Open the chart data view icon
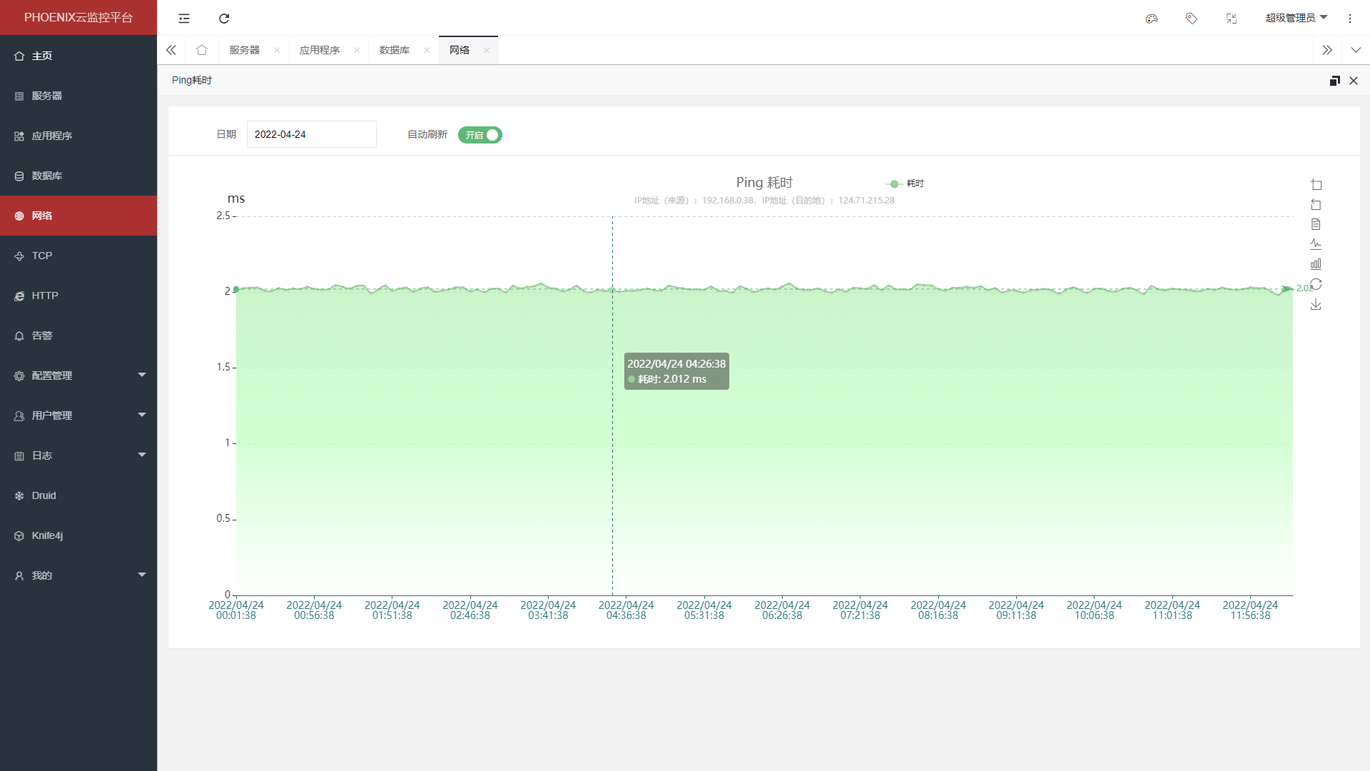Screen dimensions: 1370x771 point(1316,224)
